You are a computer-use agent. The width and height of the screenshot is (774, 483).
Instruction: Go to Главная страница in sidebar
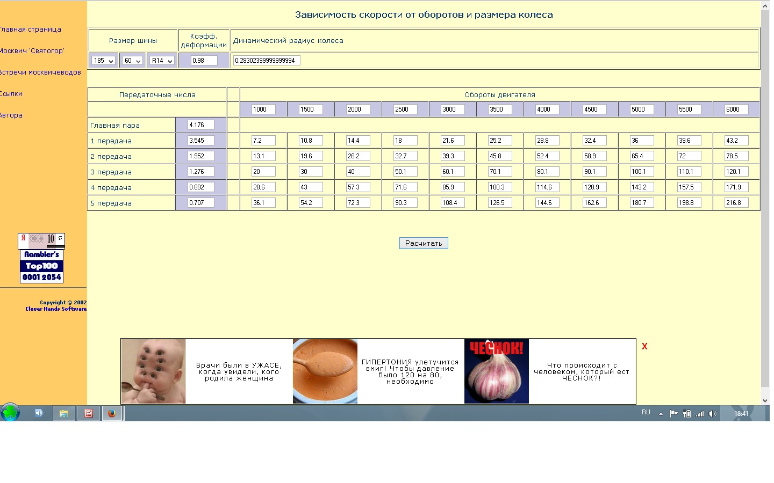30,30
